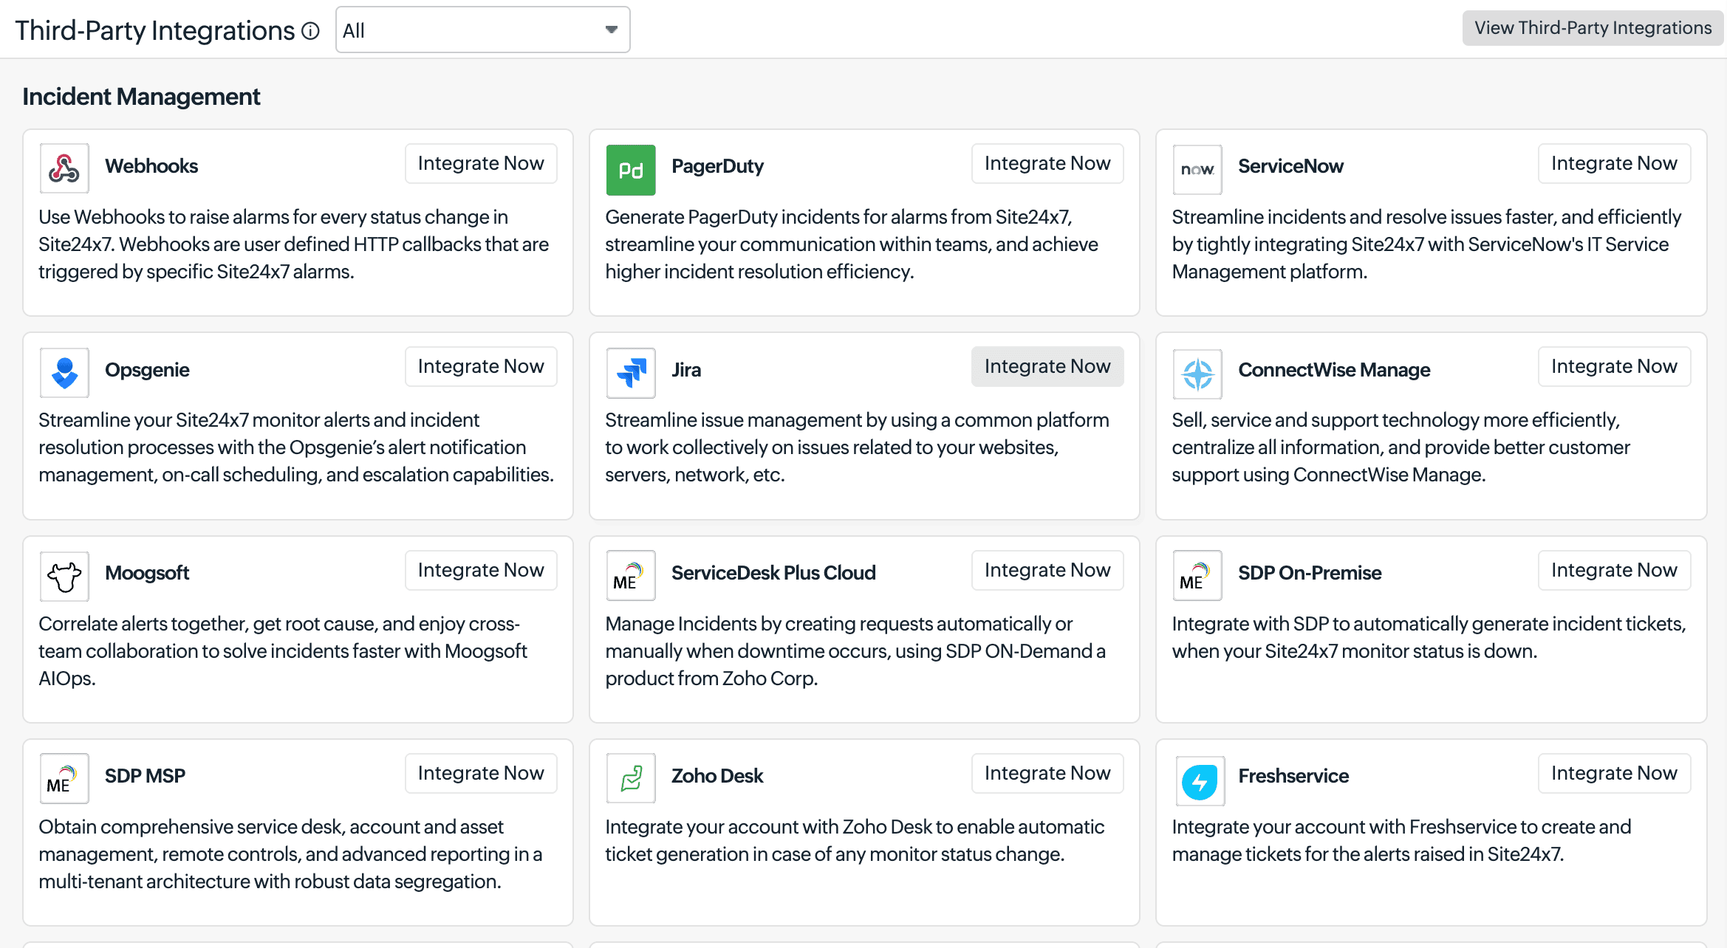Image resolution: width=1727 pixels, height=948 pixels.
Task: Click the ServiceDesk Plus Cloud title
Action: coord(773,573)
